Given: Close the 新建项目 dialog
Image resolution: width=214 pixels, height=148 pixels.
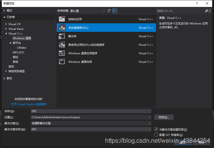Looking at the screenshot, I should pos(207,3).
